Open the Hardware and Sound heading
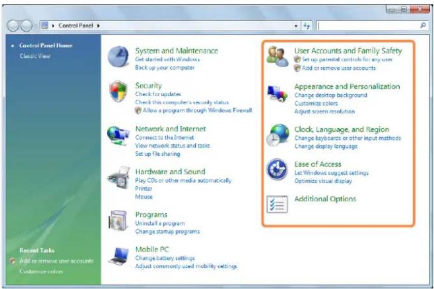The width and height of the screenshot is (434, 289). [x=170, y=172]
